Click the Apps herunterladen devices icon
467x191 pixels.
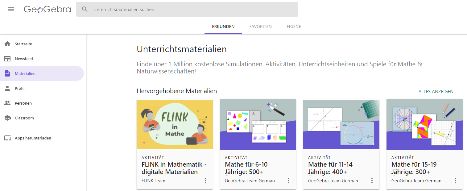point(7,138)
